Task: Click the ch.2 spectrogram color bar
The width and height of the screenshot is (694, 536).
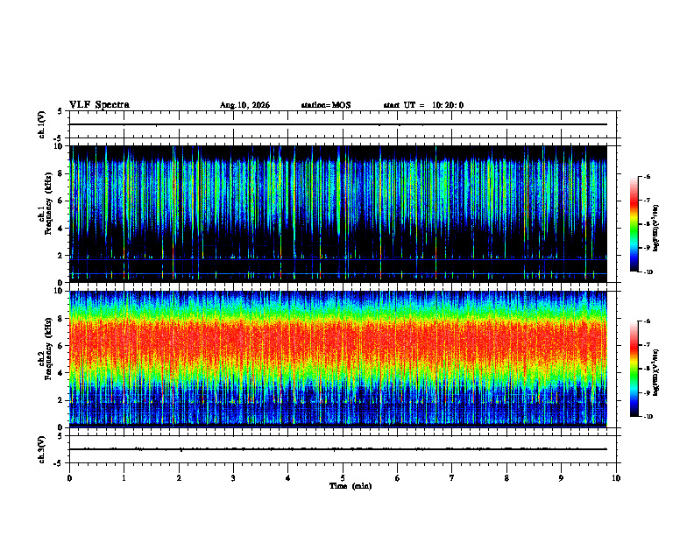Action: [x=634, y=369]
